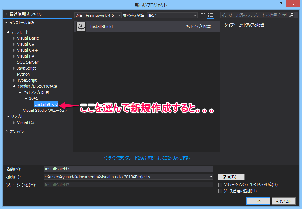Click the installed template search box
Viewport: 302px width, 209px height.
click(x=255, y=15)
